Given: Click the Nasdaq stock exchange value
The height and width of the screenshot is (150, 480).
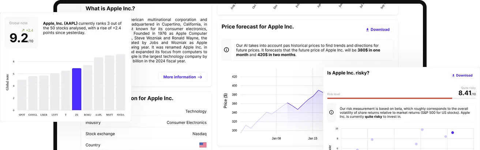Looking at the screenshot, I should pos(199,134).
